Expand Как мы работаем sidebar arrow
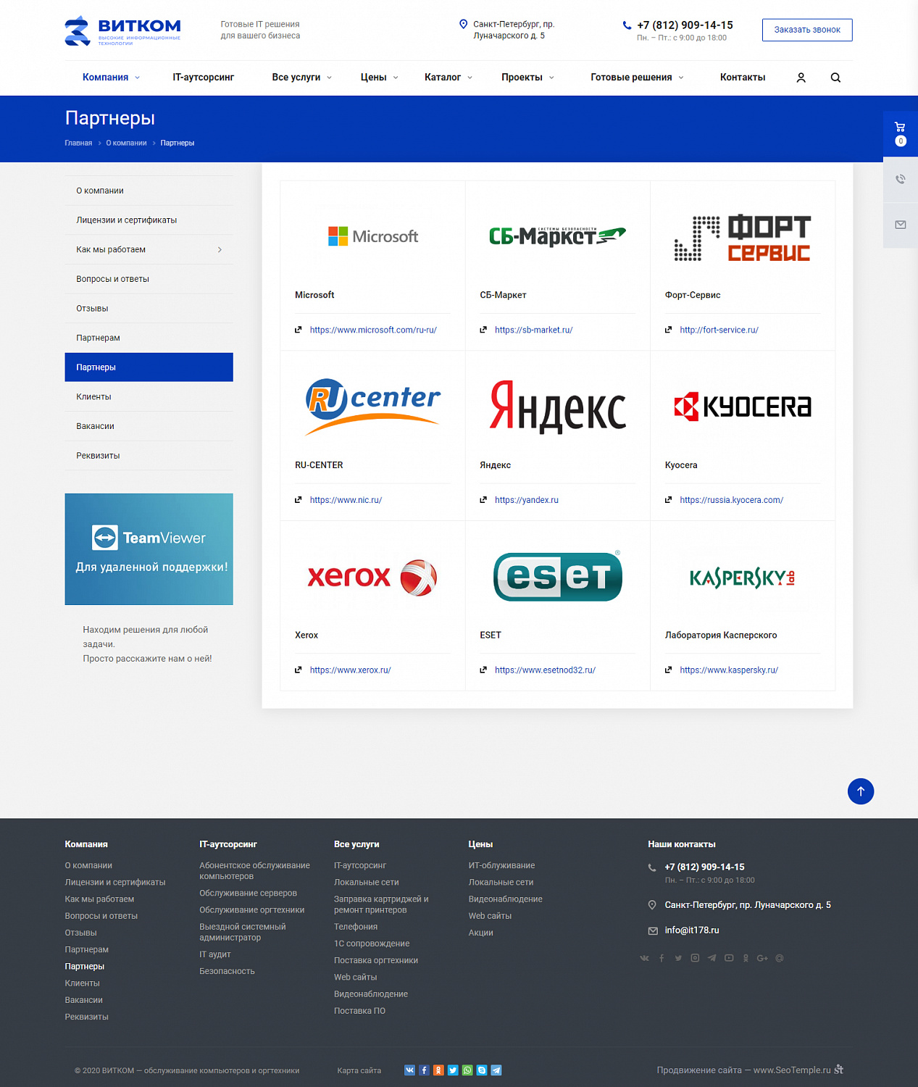 [220, 249]
